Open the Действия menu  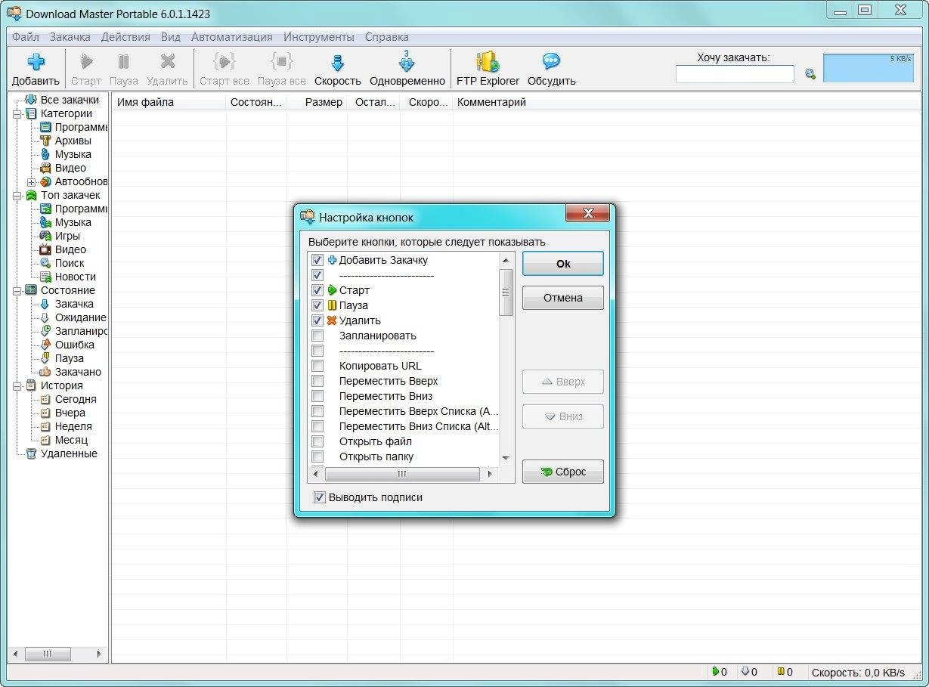(125, 36)
